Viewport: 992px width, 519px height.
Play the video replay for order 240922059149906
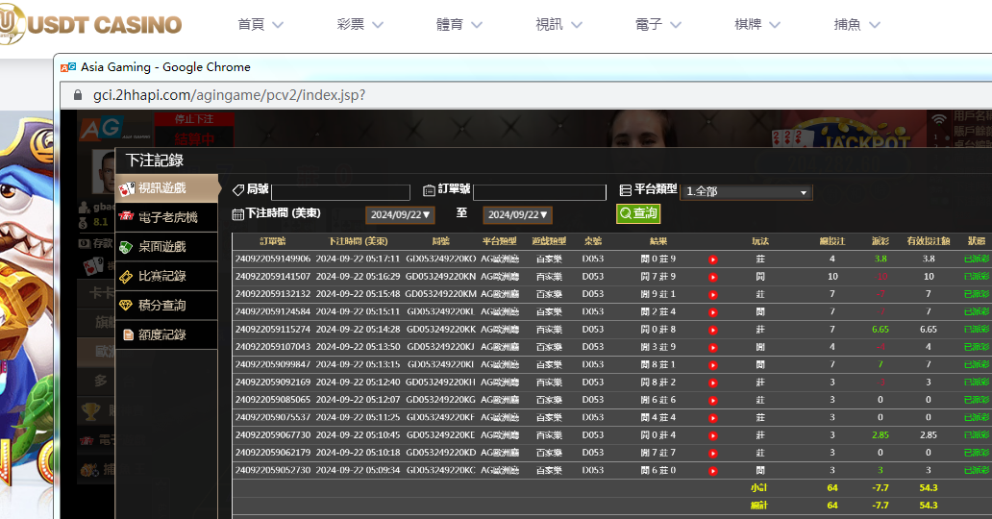pyautogui.click(x=712, y=259)
